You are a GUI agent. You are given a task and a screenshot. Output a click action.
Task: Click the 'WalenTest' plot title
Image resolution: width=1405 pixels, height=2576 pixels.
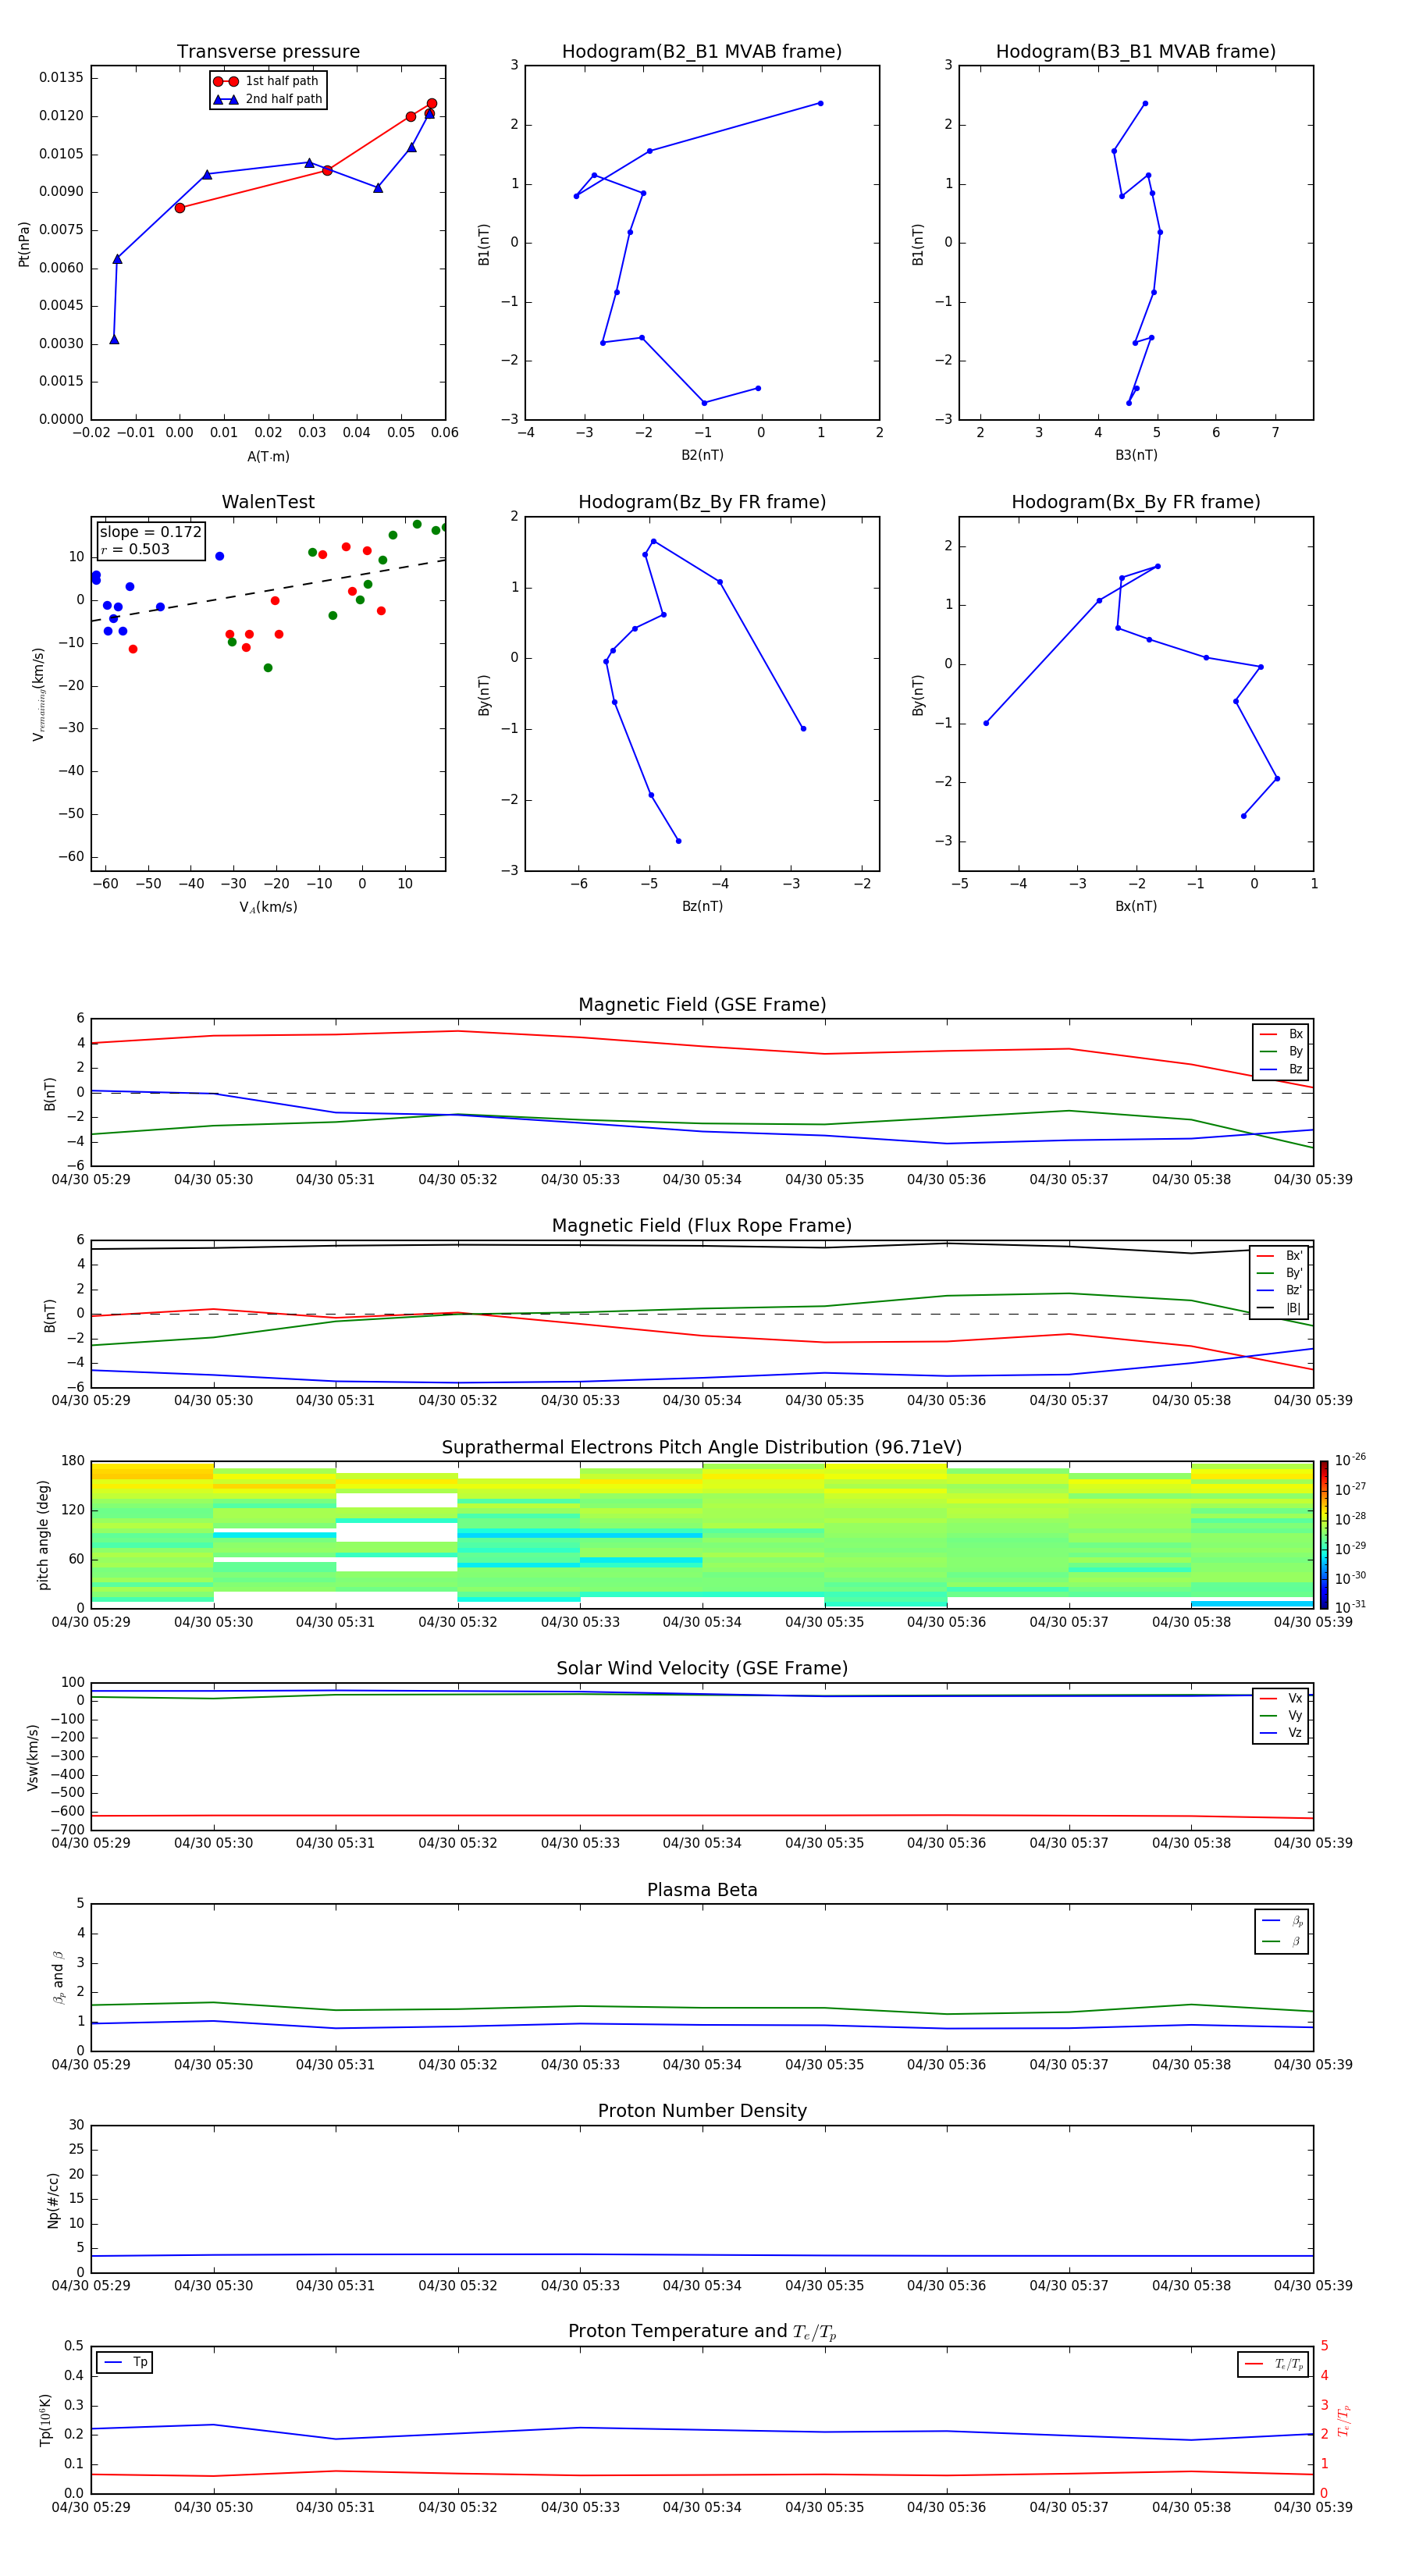(x=268, y=502)
